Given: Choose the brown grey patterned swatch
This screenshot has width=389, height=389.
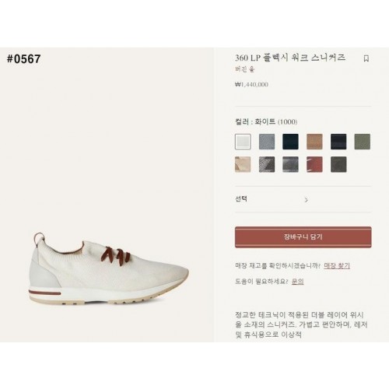Looking at the screenshot, I should coord(267,164).
